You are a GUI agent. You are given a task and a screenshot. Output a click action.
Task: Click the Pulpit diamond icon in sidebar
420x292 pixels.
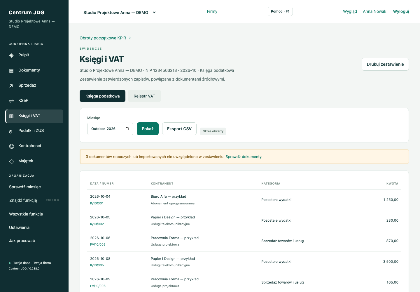(11, 55)
